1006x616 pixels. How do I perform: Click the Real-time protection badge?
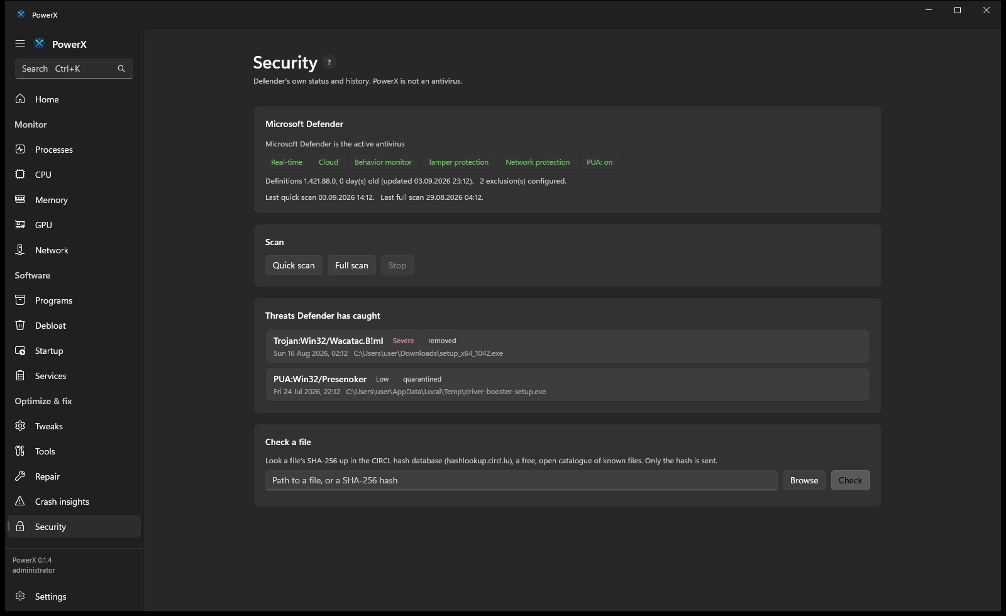tap(287, 162)
